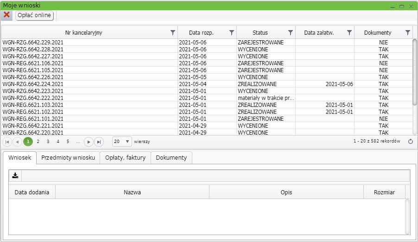Select the Dokumenty tab
Viewport: 418px width, 242px height.
171,158
